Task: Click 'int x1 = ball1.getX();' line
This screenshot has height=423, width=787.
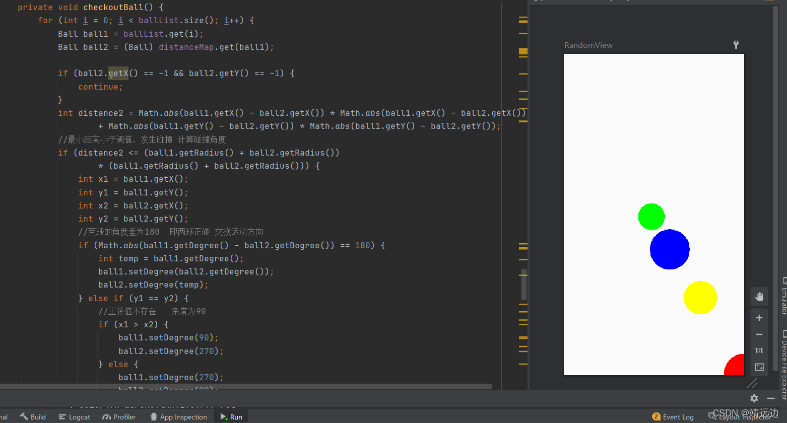Action: (x=133, y=179)
